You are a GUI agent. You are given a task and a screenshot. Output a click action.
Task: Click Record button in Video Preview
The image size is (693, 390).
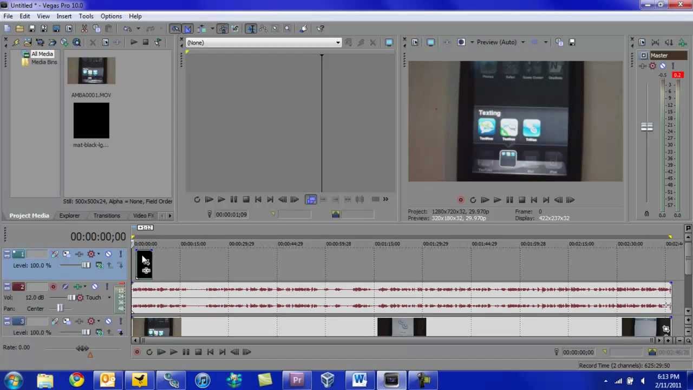pos(461,200)
